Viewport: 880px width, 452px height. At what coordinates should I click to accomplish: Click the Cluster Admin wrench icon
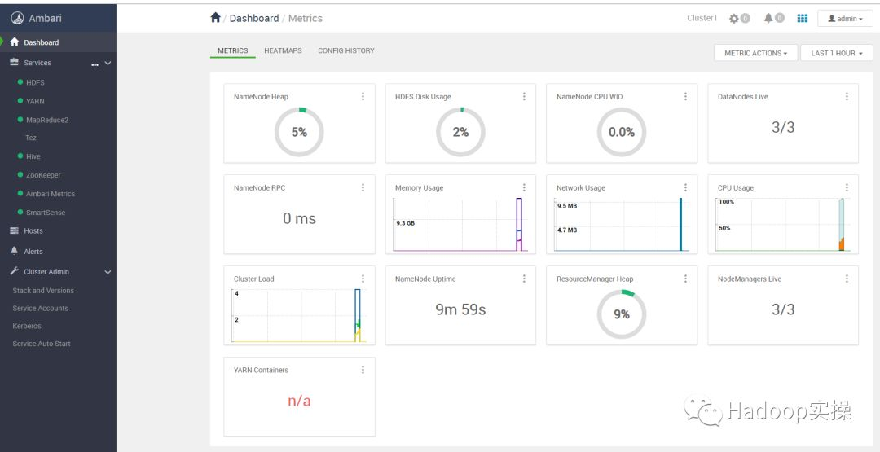point(15,271)
